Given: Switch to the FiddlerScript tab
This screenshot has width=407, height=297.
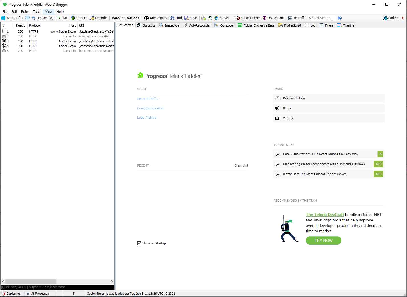Looking at the screenshot, I should (289, 25).
